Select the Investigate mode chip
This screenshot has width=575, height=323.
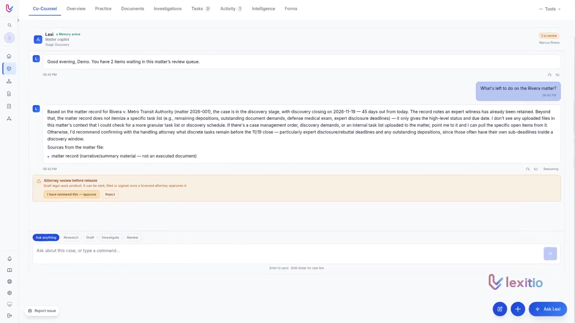coord(110,237)
